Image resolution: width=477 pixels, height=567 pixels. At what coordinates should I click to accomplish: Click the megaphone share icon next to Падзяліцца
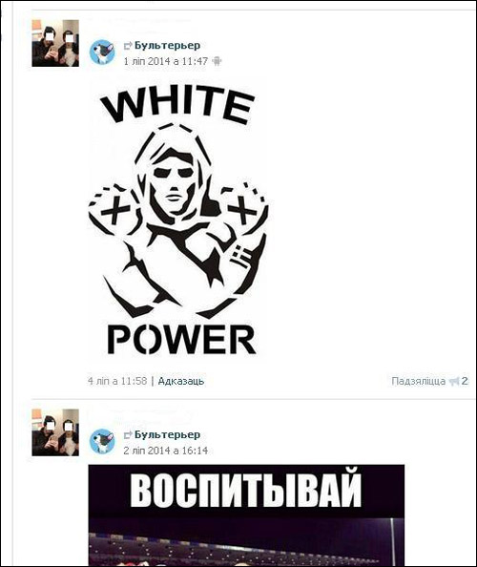(454, 381)
